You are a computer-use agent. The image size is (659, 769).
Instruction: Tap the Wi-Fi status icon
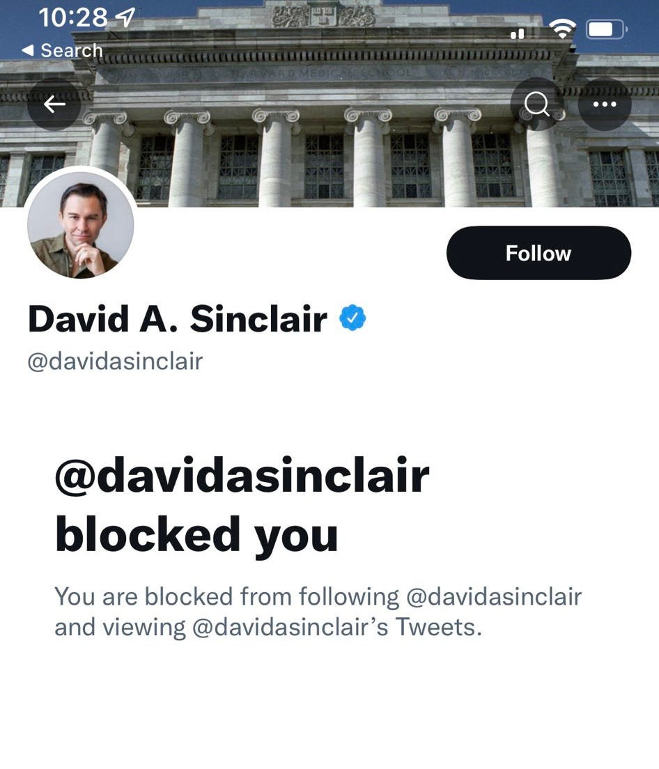point(562,29)
